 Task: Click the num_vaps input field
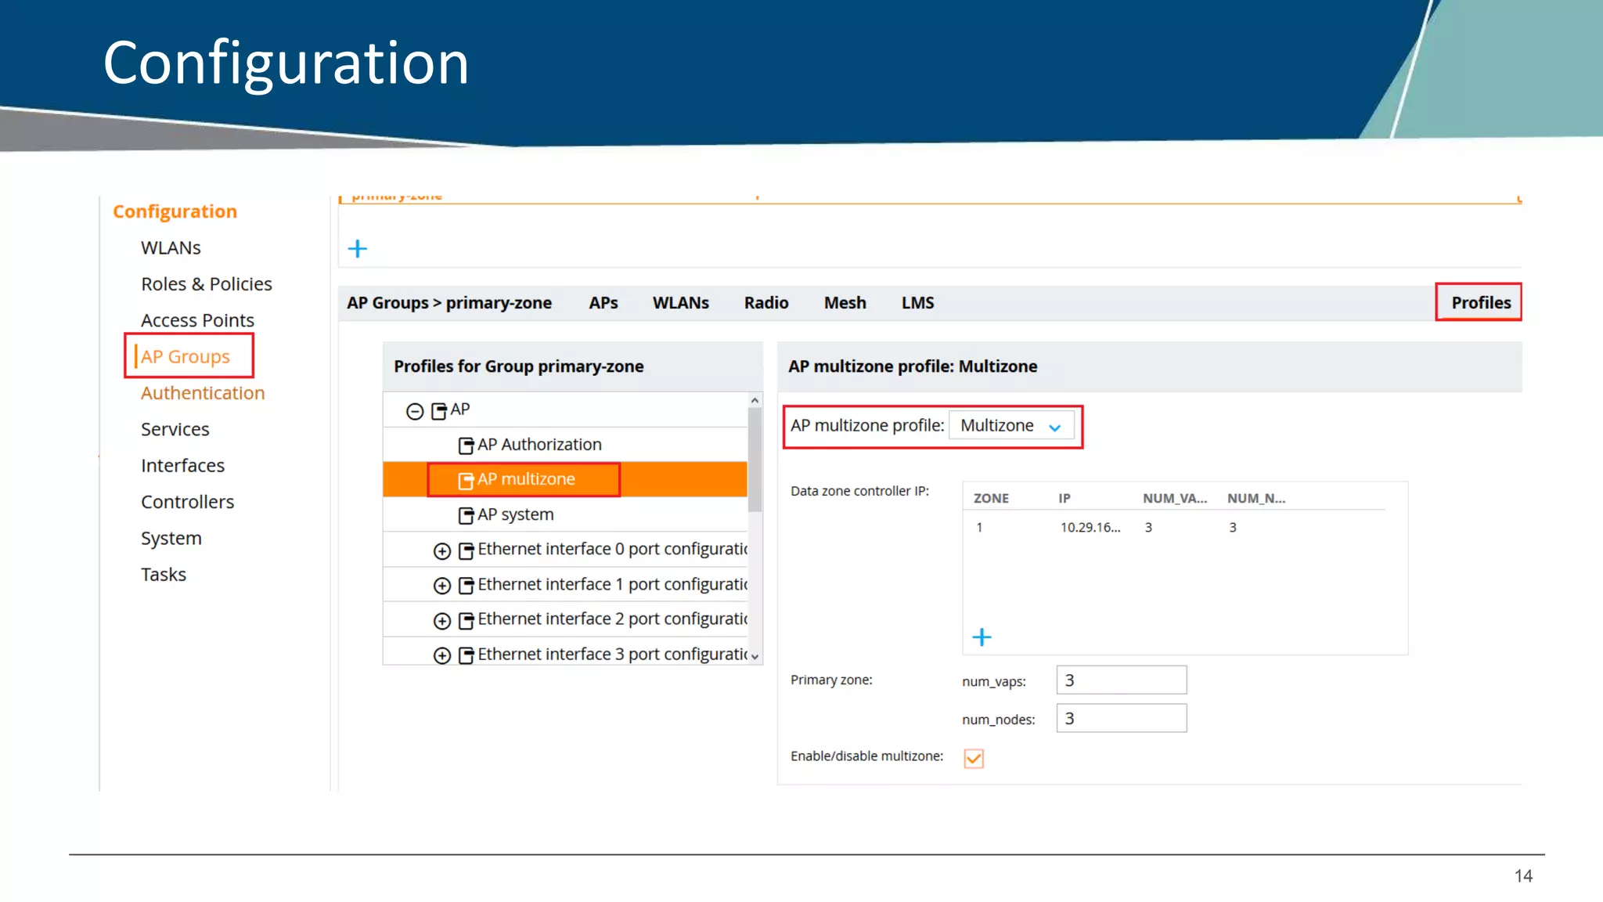pyautogui.click(x=1121, y=680)
